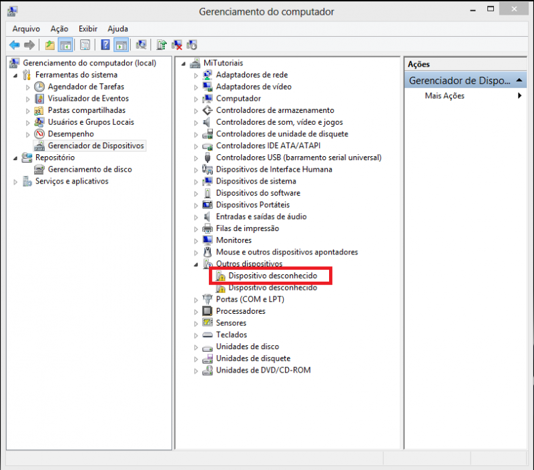The image size is (534, 470).
Task: Open the Arquivo menu
Action: [26, 29]
